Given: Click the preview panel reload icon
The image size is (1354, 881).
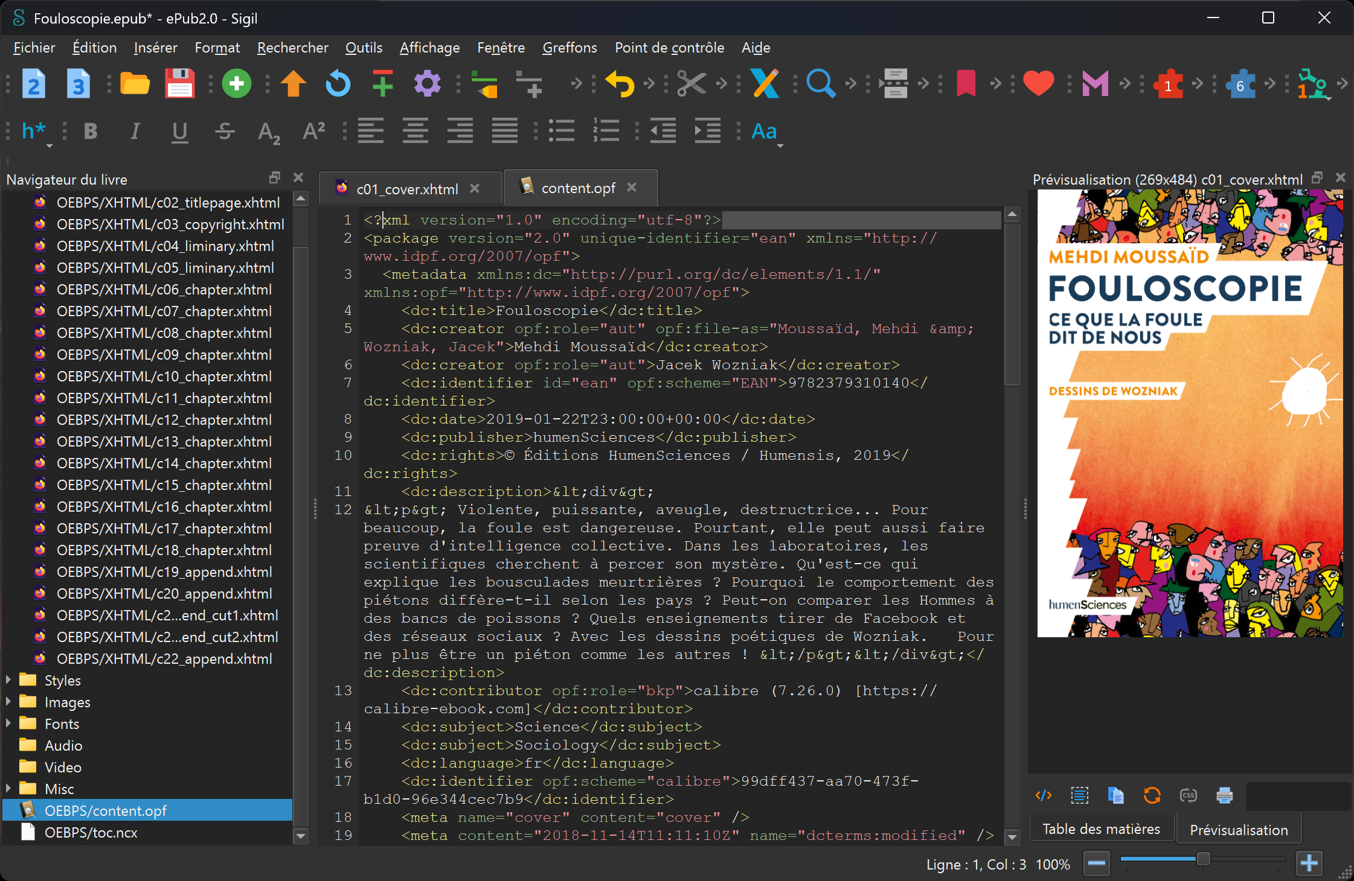Looking at the screenshot, I should (1152, 795).
